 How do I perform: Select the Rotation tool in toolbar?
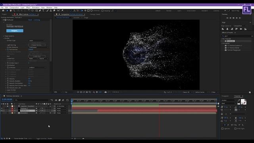29,11
